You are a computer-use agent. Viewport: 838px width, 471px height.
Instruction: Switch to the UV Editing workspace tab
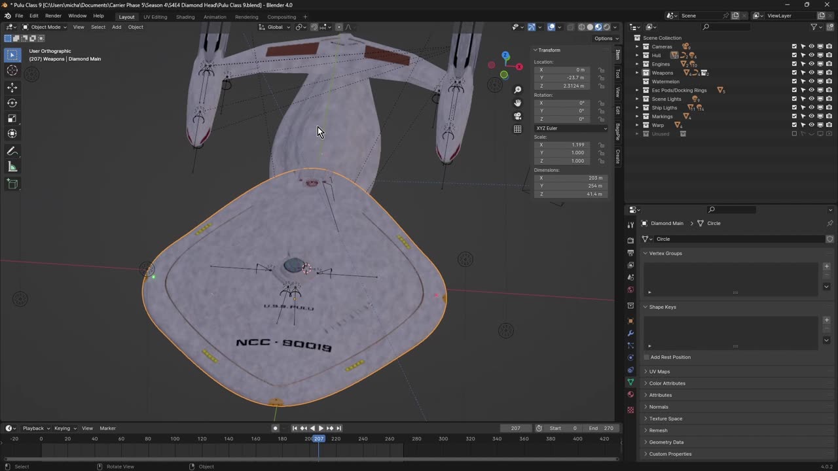point(155,17)
